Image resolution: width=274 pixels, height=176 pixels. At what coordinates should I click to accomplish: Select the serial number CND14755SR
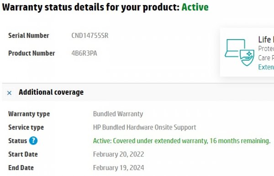[90, 36]
